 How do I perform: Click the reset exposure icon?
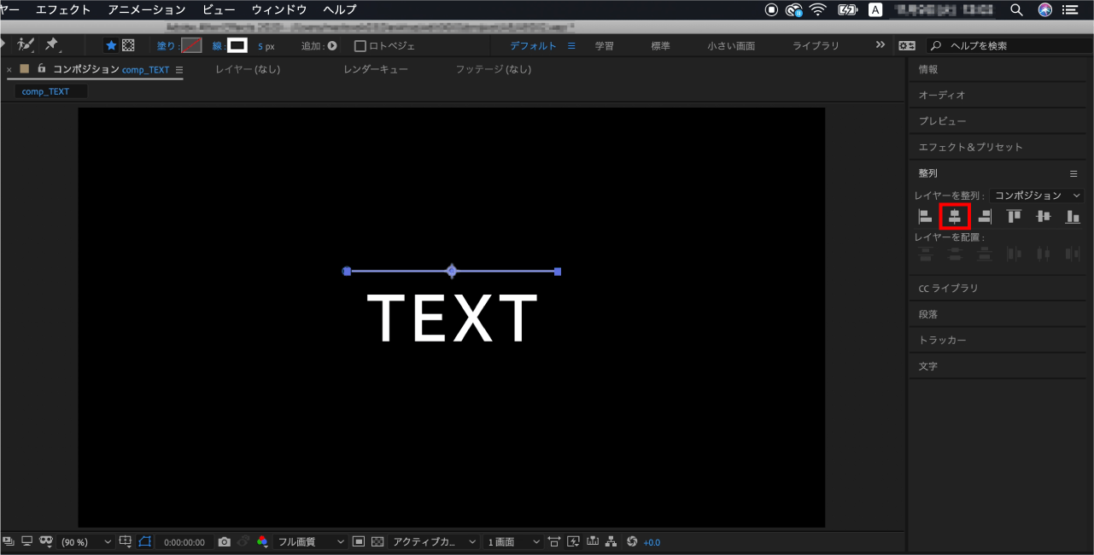(x=632, y=541)
